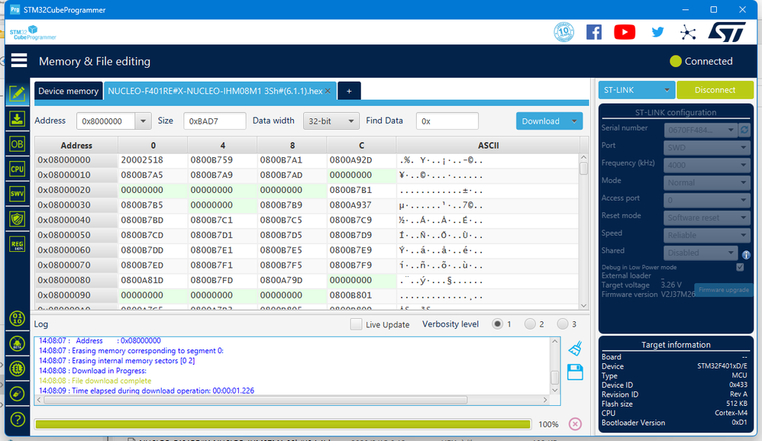Click the Firmware upgrade button

click(x=724, y=289)
